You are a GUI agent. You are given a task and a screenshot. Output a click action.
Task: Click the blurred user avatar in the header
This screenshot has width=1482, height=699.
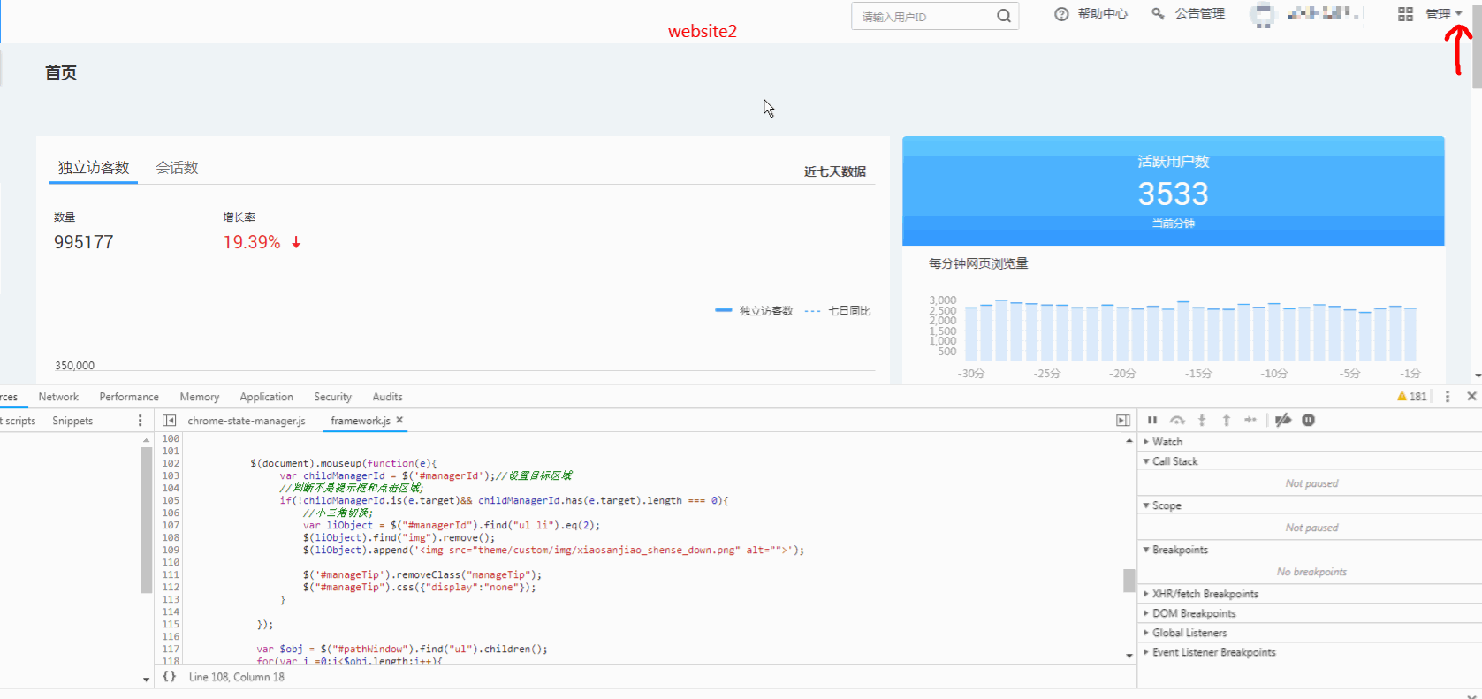(x=1264, y=15)
